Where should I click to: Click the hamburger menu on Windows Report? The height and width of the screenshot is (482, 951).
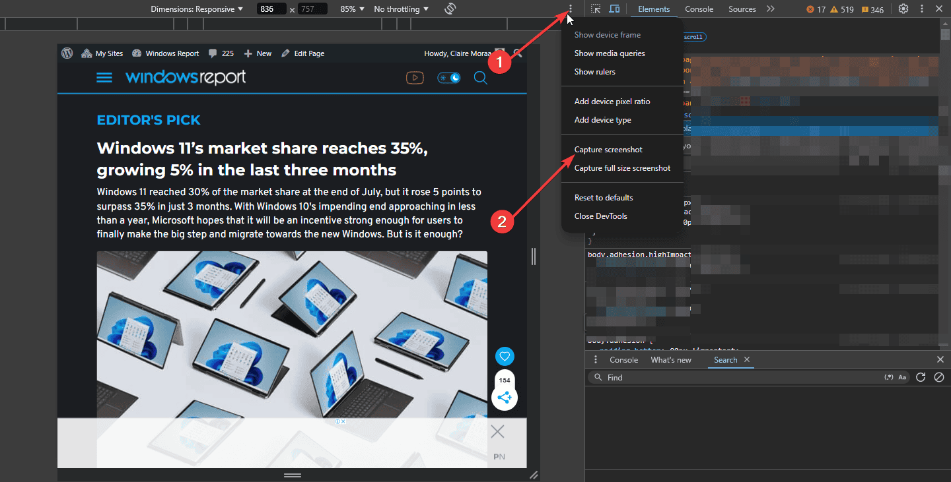coord(104,78)
